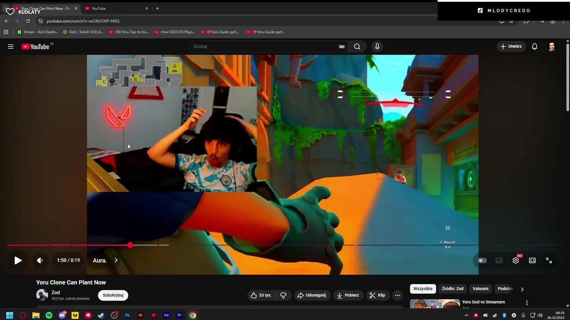This screenshot has width=570, height=320.
Task: Open the browser apps grid icon
Action: pos(6,32)
